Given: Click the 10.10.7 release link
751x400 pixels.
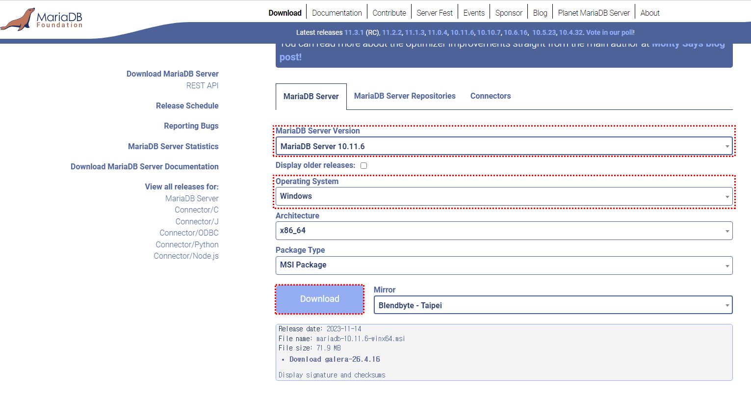Looking at the screenshot, I should click(489, 32).
